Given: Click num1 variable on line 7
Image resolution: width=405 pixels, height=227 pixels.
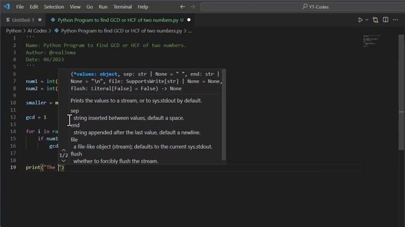Looking at the screenshot, I should point(32,81).
